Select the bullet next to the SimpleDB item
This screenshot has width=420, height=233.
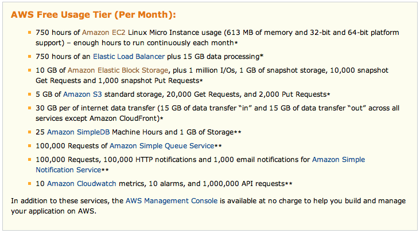click(x=29, y=132)
